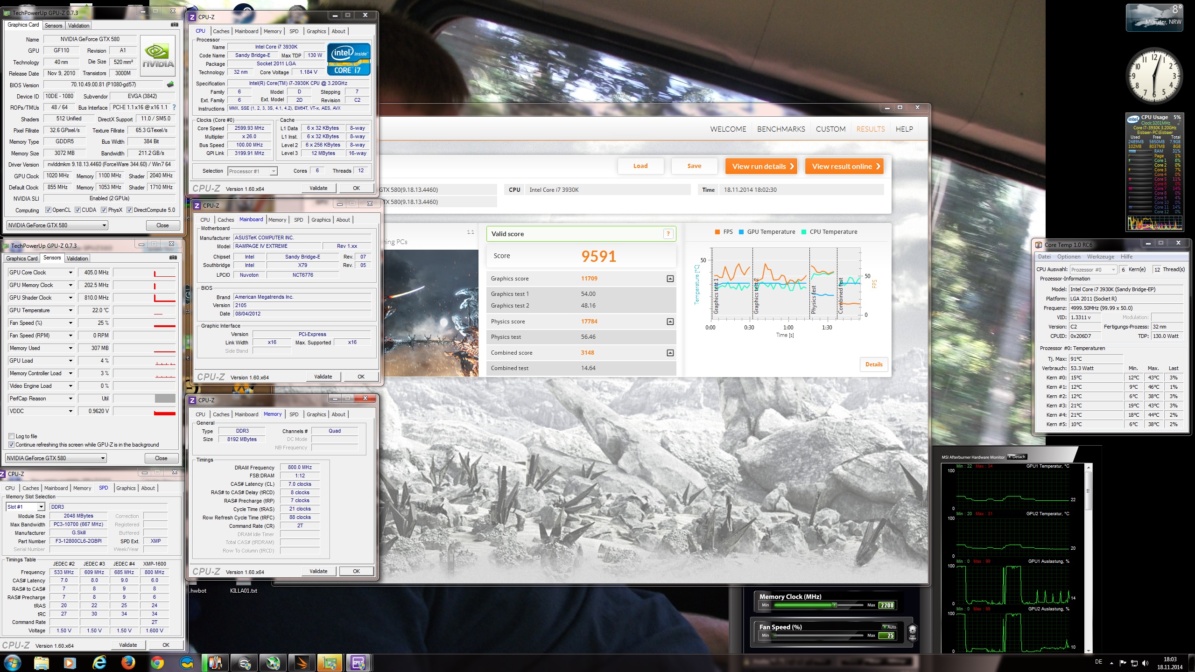Toggle the OpenCL checkbox in GPU-Z

point(48,210)
